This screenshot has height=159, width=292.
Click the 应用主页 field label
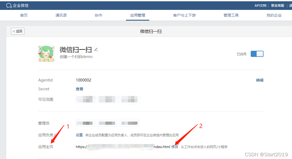tap(46, 147)
